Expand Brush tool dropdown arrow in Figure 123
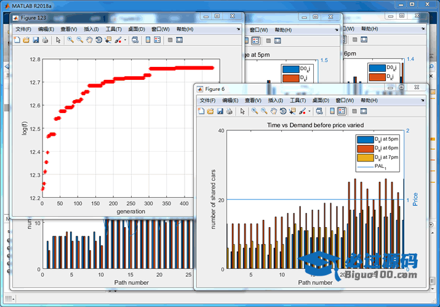 click(x=126, y=40)
